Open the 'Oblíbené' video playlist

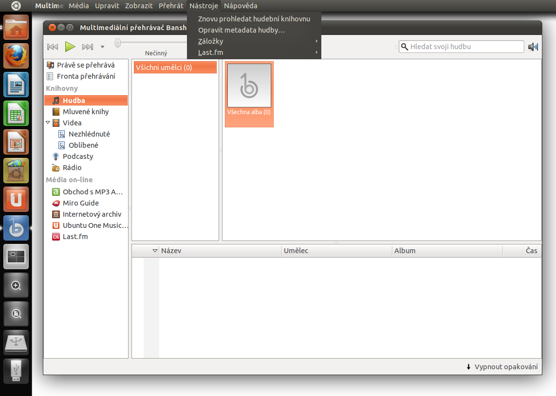click(x=83, y=145)
